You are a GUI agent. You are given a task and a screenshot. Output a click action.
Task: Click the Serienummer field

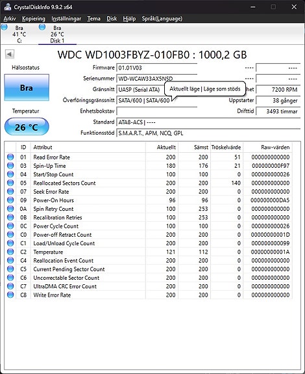(x=157, y=79)
